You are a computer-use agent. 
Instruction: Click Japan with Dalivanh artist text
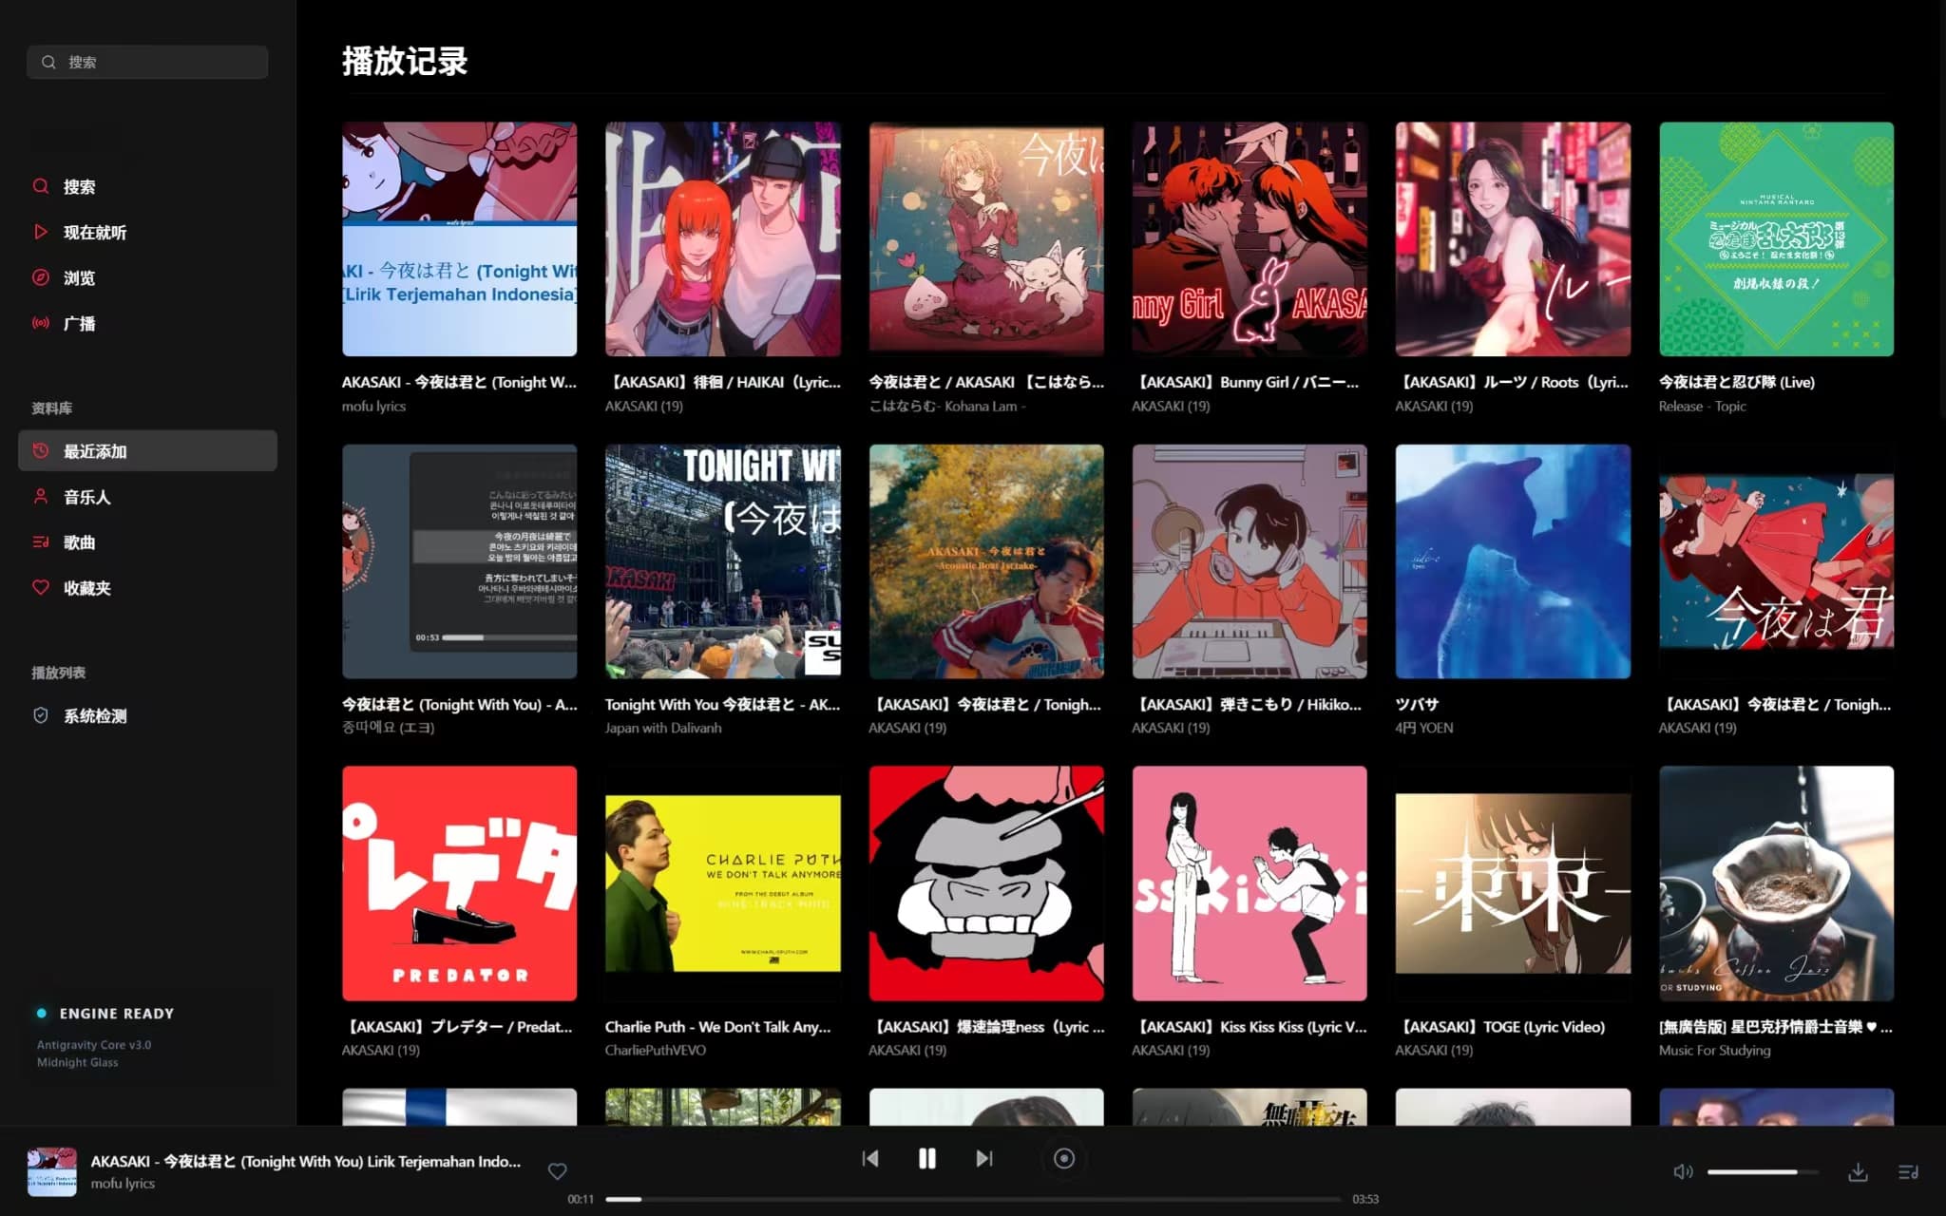663,728
